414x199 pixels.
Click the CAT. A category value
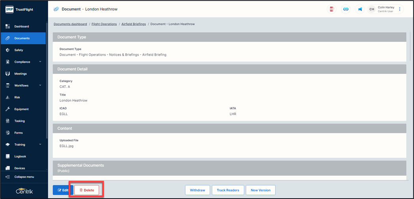click(65, 87)
